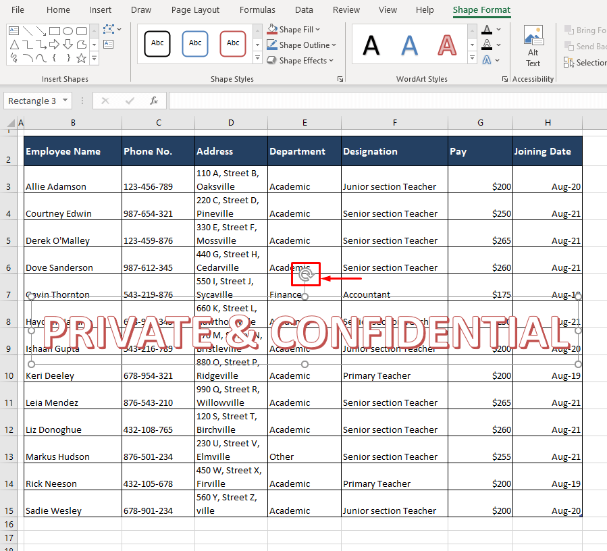607x551 pixels.
Task: Switch to the Formulas tab
Action: [257, 9]
